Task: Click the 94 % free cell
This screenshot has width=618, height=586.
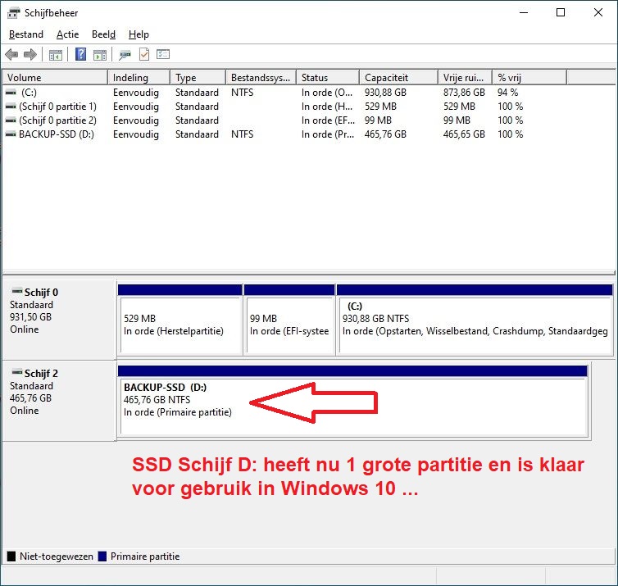Action: pos(507,93)
